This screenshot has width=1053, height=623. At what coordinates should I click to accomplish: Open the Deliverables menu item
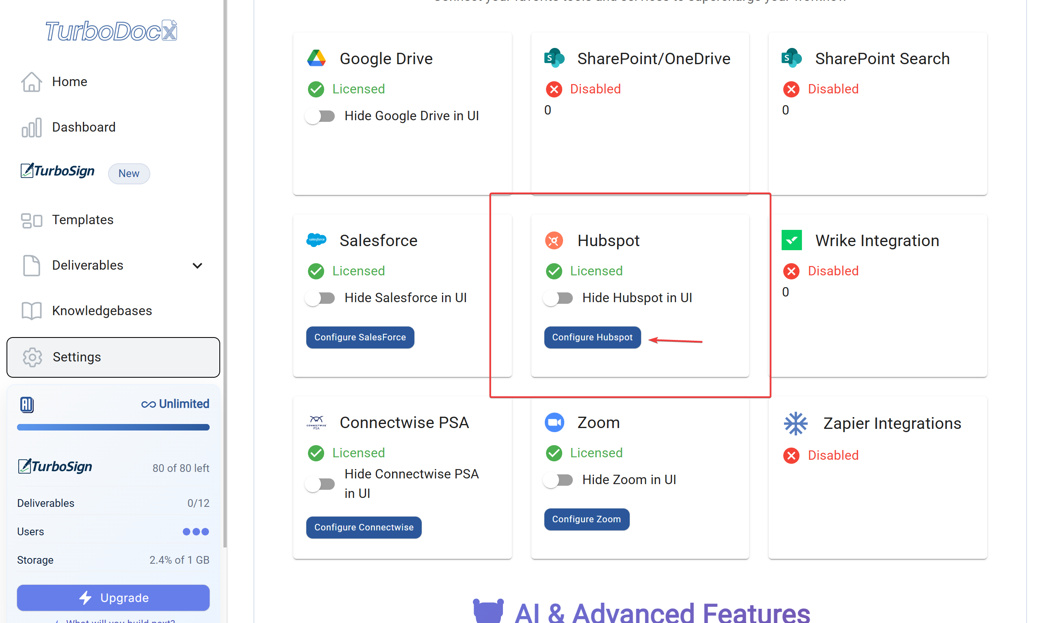[x=113, y=265]
